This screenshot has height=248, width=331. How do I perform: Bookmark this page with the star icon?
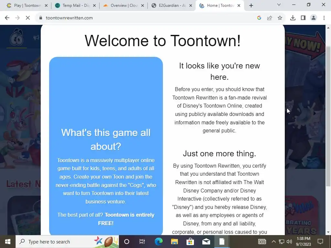[280, 18]
